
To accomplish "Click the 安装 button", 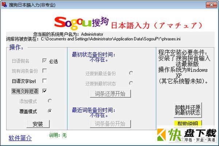I will coord(38,124).
